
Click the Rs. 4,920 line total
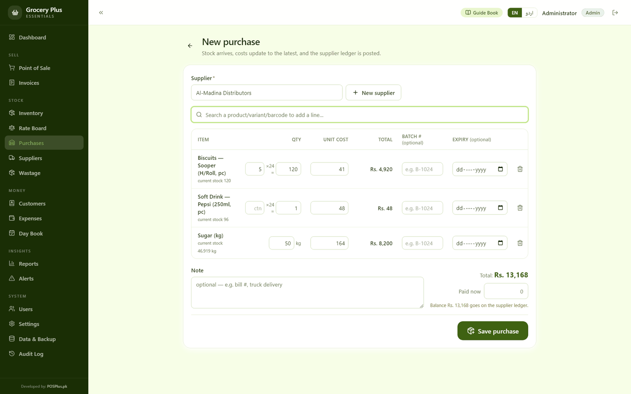point(381,169)
